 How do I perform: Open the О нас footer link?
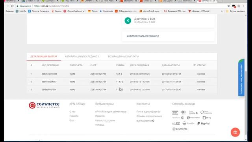click(72, 112)
